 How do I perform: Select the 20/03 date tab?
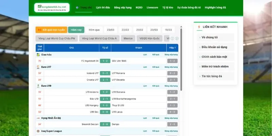tap(154, 30)
